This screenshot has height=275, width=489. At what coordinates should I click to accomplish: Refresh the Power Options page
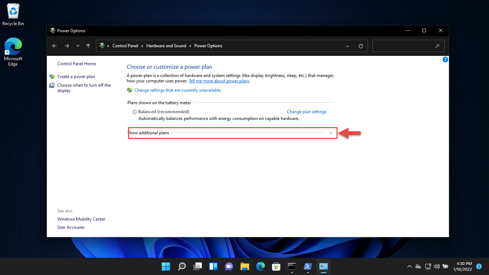[x=361, y=46]
